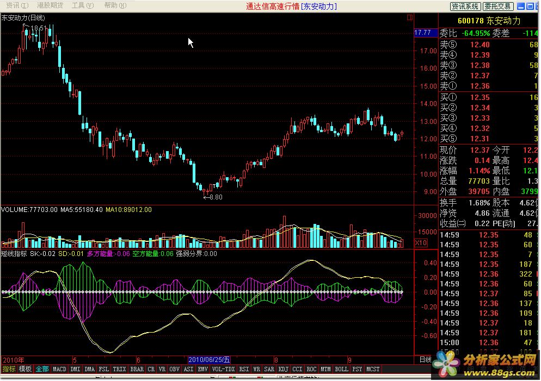Switch to the VOL-TDX indicator
This screenshot has height=381, width=541.
click(x=223, y=369)
